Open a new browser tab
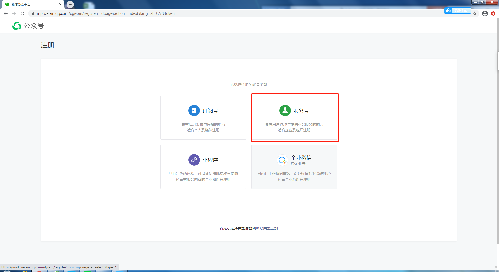Image resolution: width=499 pixels, height=272 pixels. [x=70, y=4]
